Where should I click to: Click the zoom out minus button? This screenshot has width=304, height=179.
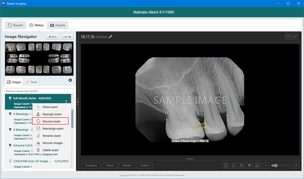click(x=266, y=166)
